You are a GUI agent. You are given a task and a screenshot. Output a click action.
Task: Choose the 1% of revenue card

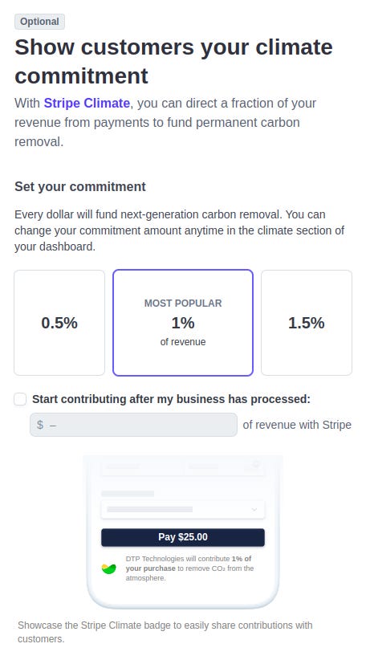coord(183,323)
